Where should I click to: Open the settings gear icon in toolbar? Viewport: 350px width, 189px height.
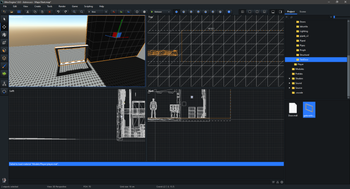[137, 11]
